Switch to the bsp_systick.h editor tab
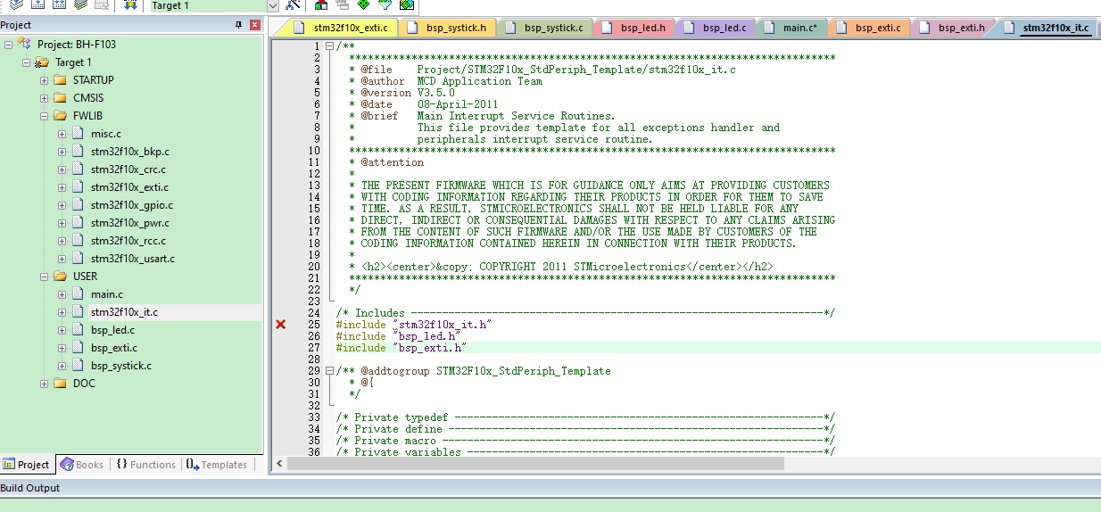 [x=446, y=28]
